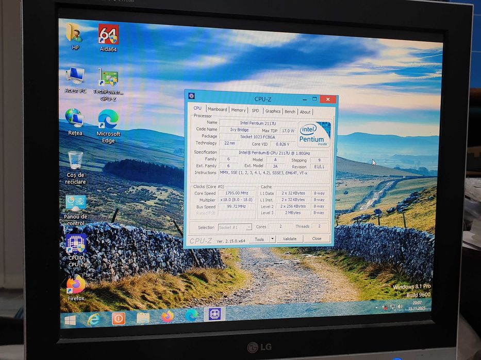The image size is (481, 360).
Task: Show hidden tray icons arrow
Action: click(x=377, y=307)
